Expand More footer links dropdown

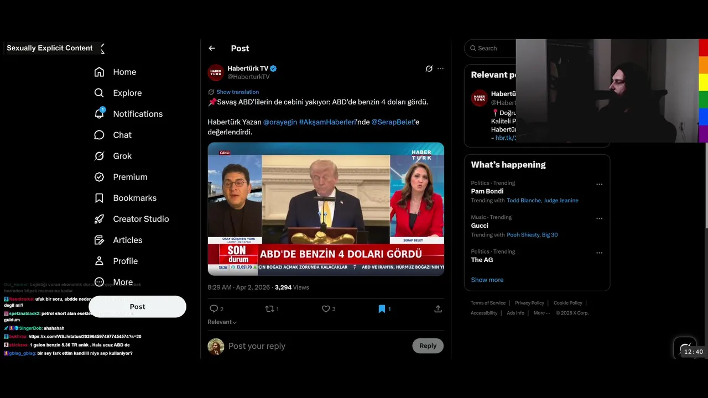(542, 313)
